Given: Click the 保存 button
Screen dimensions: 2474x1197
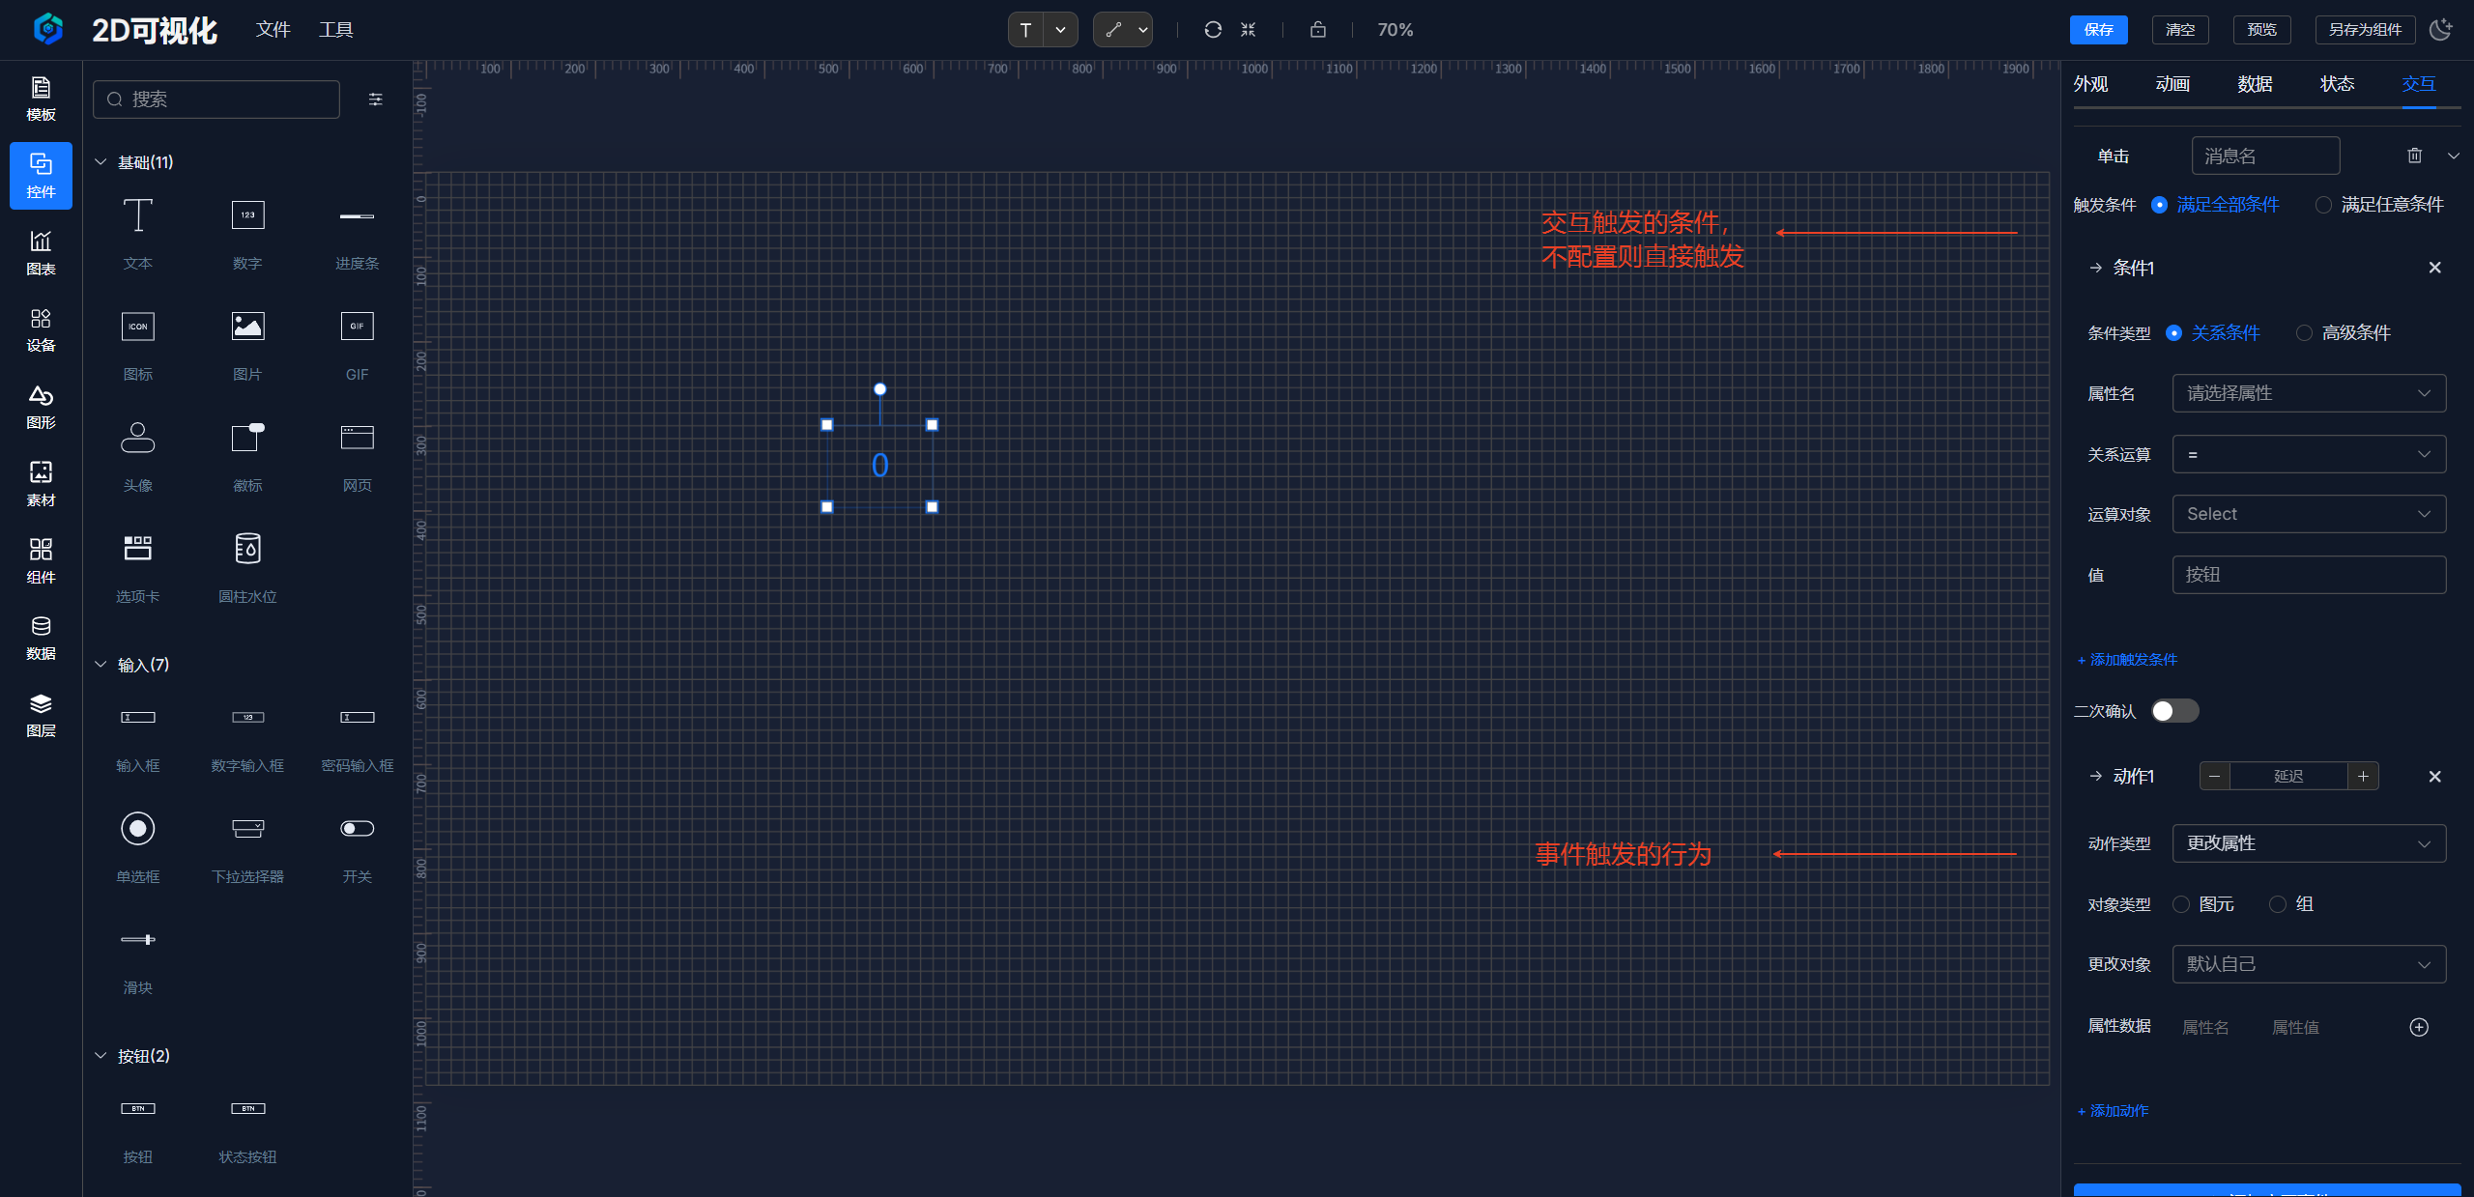Looking at the screenshot, I should (2098, 30).
